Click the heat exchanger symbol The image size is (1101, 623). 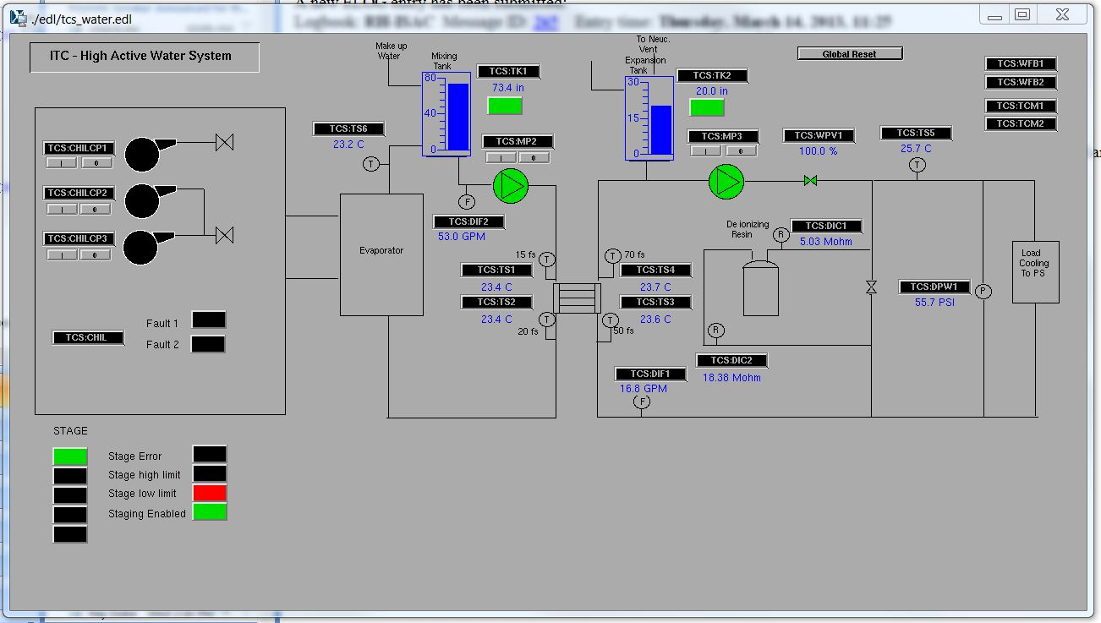click(577, 298)
